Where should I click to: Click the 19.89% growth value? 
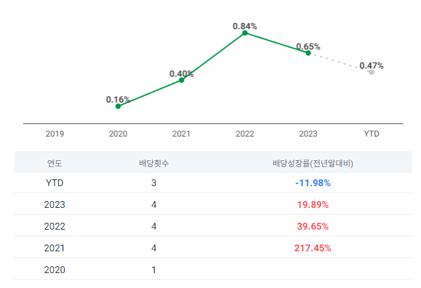tap(313, 204)
